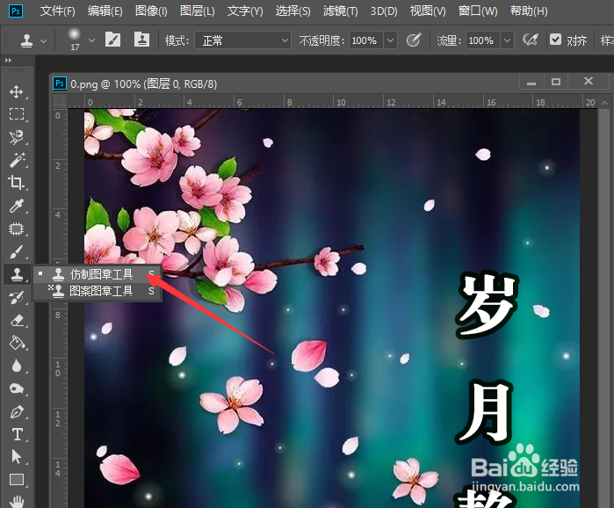Open the Select (选择) menu
614x508 pixels.
(293, 11)
